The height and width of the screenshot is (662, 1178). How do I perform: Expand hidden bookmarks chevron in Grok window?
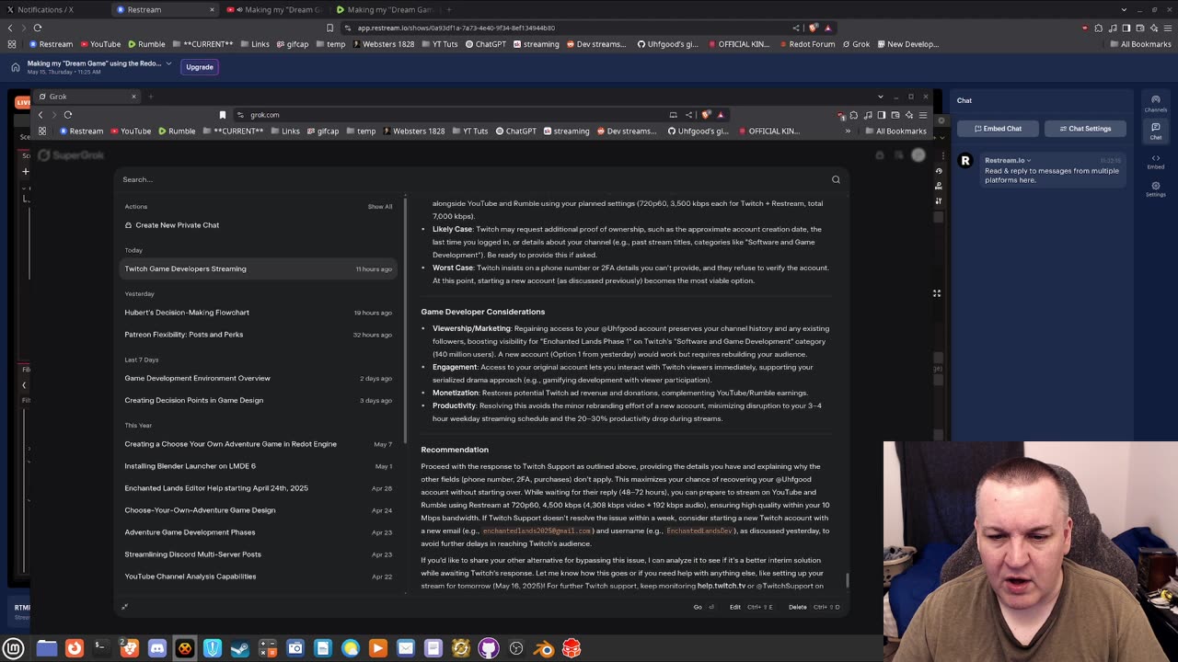coord(848,131)
